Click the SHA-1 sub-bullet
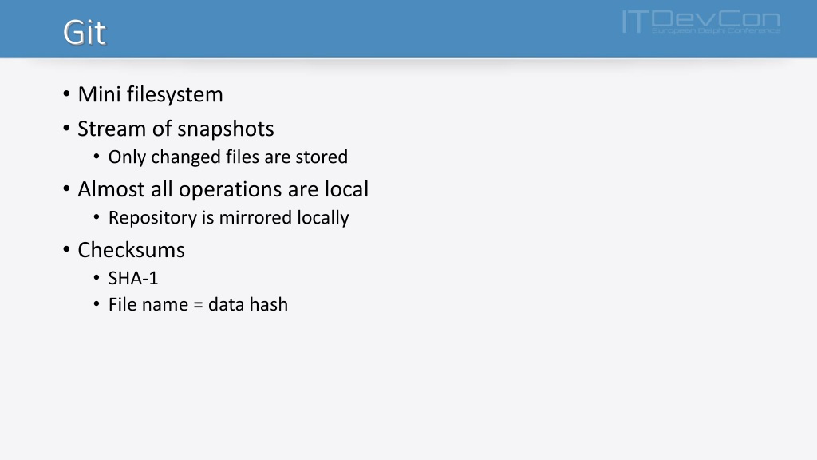 [x=133, y=278]
